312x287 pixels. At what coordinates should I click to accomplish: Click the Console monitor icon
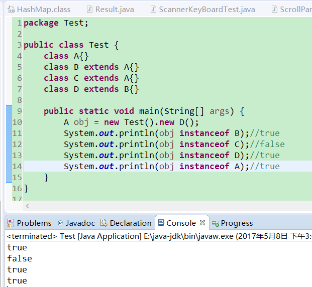pyautogui.click(x=161, y=223)
